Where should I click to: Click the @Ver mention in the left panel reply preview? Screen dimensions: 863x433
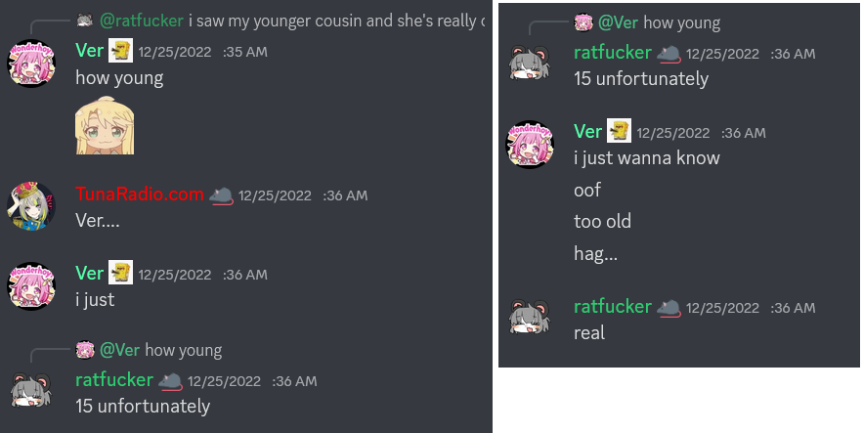click(x=119, y=350)
